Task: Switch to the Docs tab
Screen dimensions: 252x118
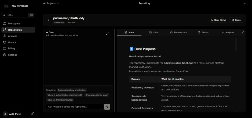Action: [129, 32]
